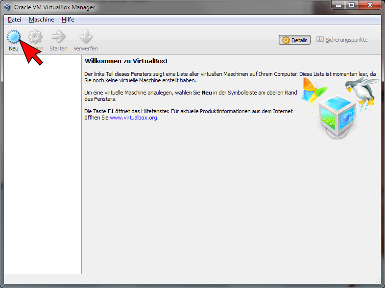Click the Ändern gear icon in toolbar
Image resolution: width=385 pixels, height=288 pixels.
(x=36, y=37)
